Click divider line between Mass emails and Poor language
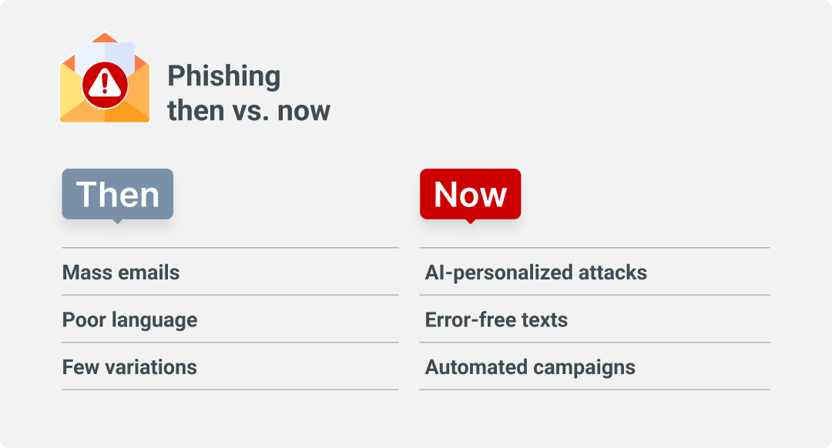Screen dimensions: 832x448 pos(230,295)
